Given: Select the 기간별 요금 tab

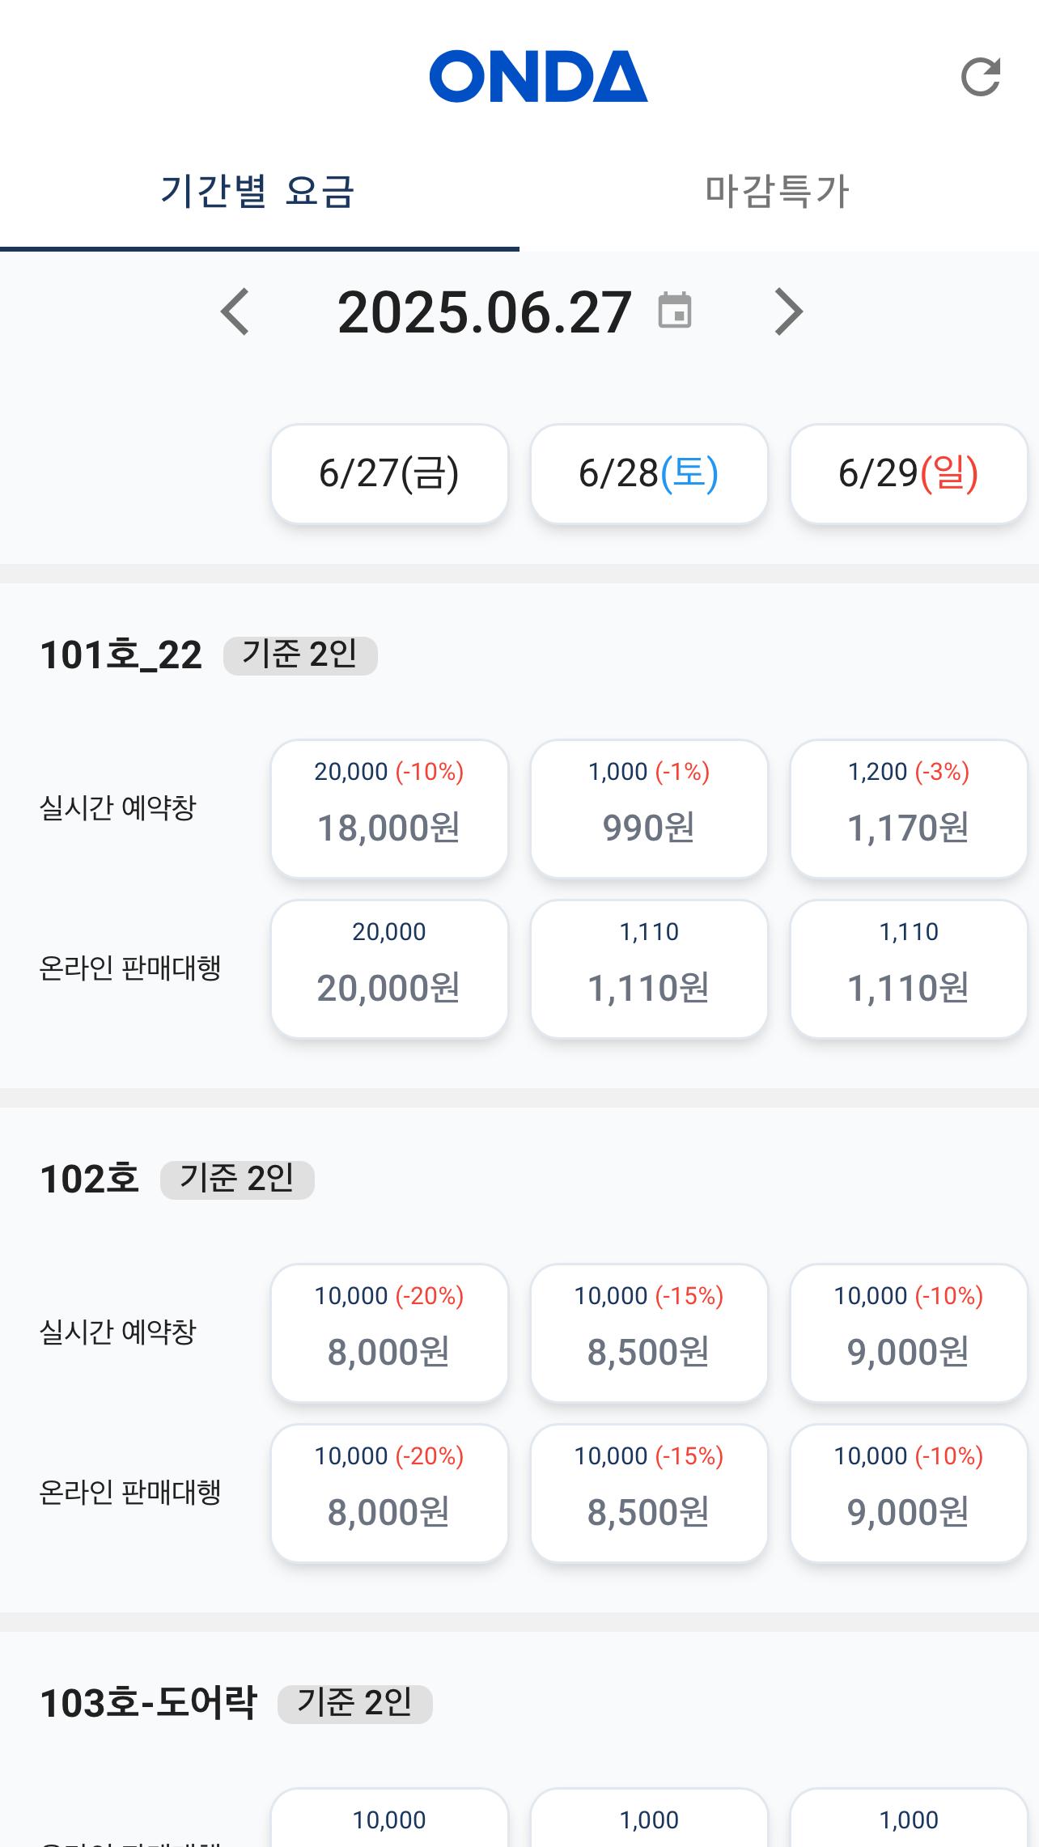Looking at the screenshot, I should (258, 193).
